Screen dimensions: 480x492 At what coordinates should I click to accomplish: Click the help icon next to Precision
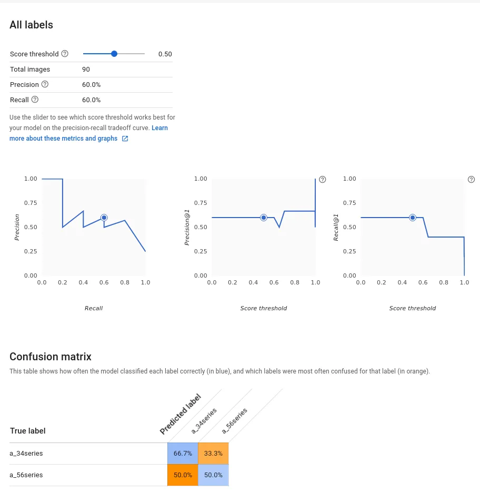[x=45, y=84]
